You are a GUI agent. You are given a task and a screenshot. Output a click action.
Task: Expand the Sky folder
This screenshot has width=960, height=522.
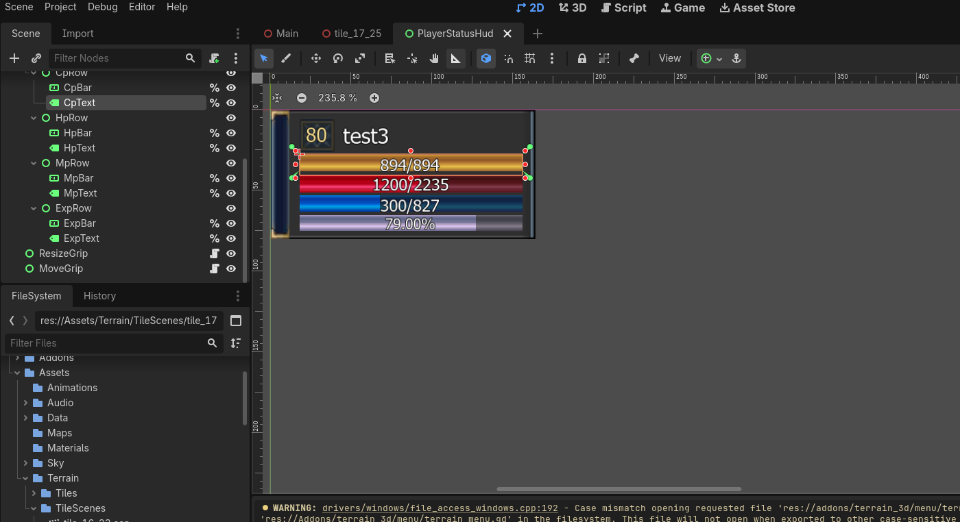pyautogui.click(x=25, y=463)
